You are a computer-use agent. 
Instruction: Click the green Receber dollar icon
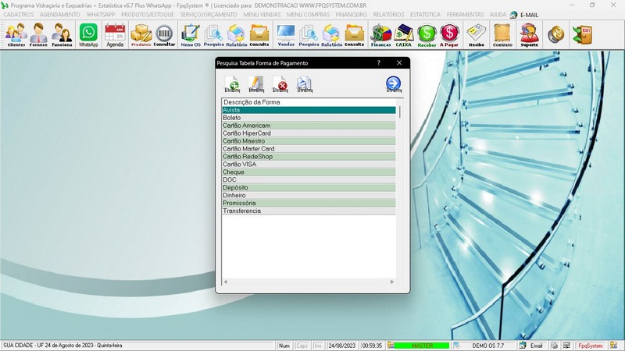click(x=427, y=35)
